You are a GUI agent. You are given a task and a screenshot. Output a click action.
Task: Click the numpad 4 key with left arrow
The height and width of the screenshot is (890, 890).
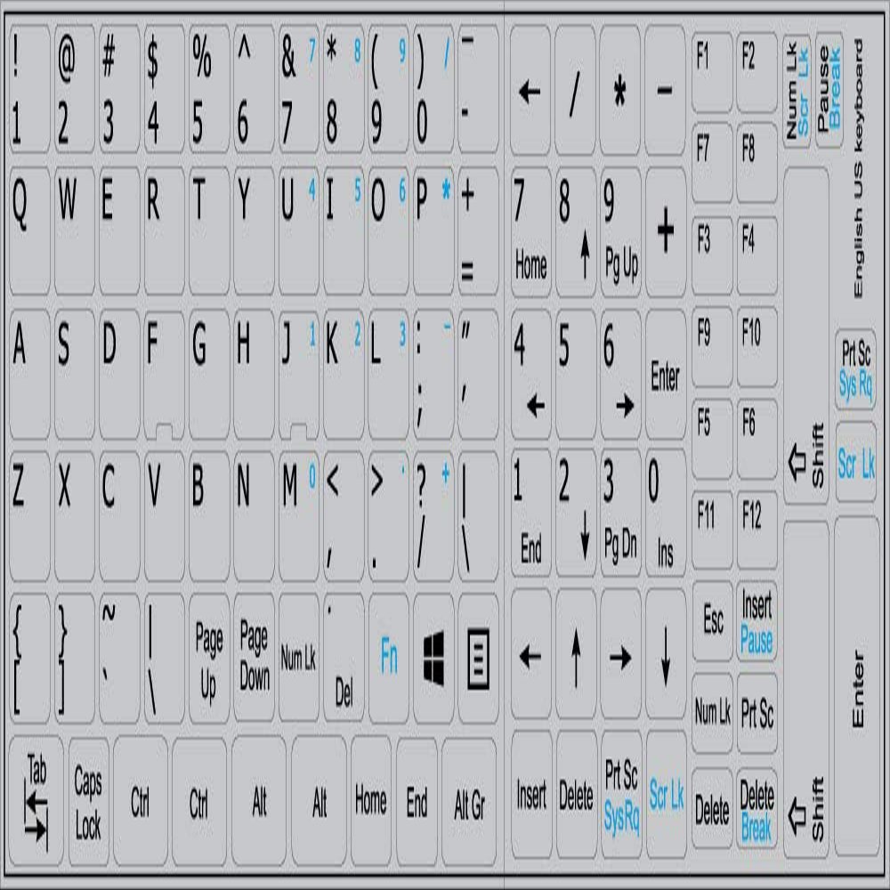tap(530, 374)
